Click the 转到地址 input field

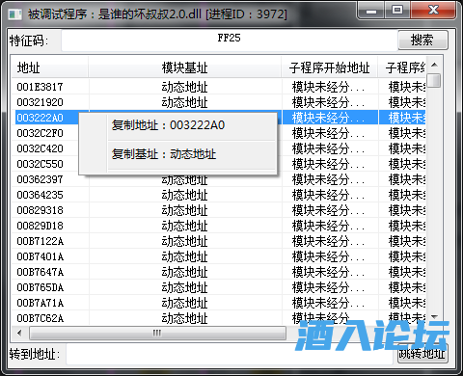click(x=231, y=354)
